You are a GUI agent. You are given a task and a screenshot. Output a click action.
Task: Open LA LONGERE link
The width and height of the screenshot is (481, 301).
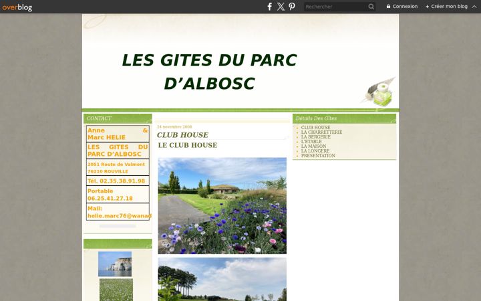315,150
